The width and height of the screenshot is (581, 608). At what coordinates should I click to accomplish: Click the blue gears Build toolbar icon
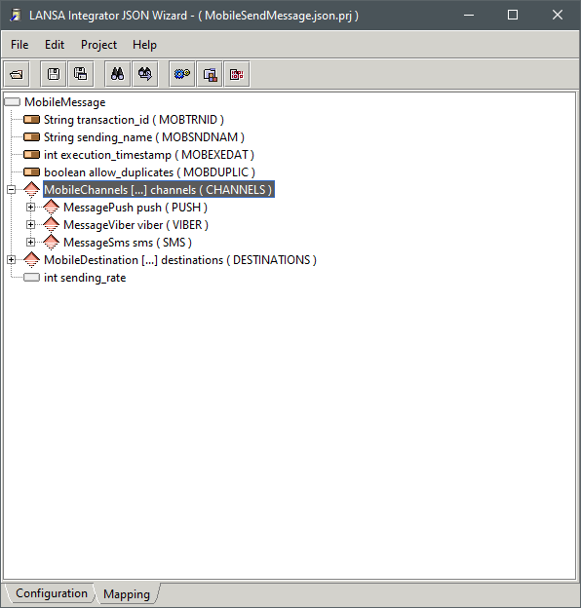[x=182, y=74]
